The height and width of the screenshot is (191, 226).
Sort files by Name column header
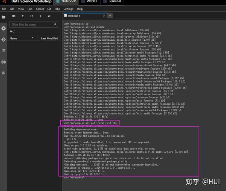click(21, 38)
